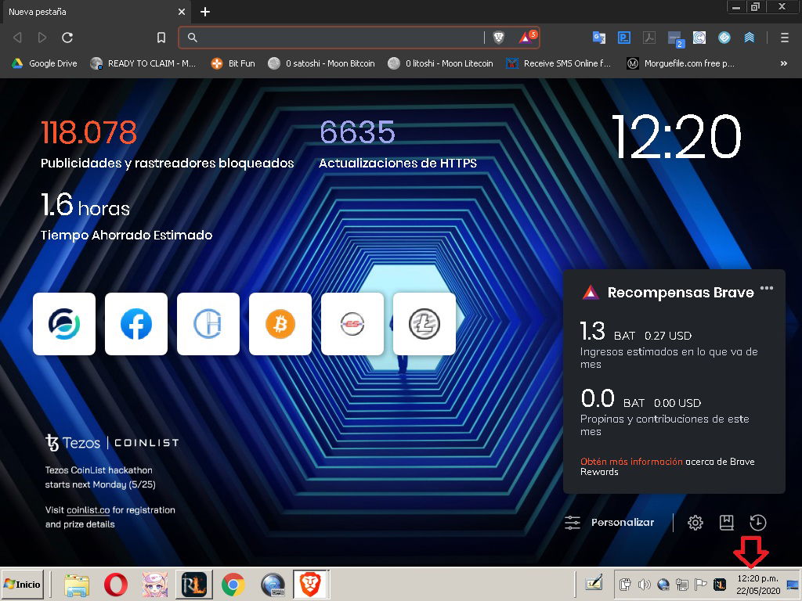Viewport: 802px width, 601px height.
Task: Open settings via the gear icon
Action: click(695, 522)
